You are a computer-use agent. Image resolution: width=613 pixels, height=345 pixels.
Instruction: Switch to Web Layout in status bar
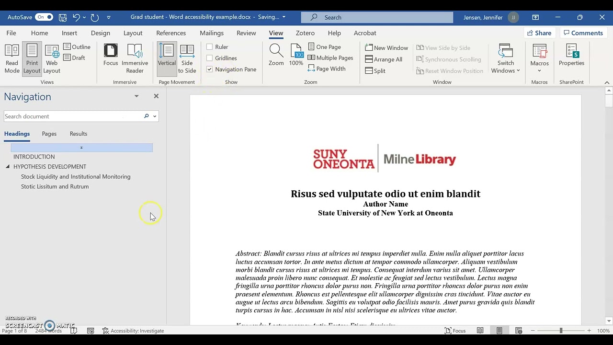click(519, 331)
